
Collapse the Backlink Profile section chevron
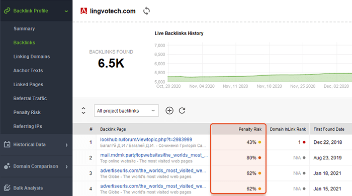click(66, 11)
